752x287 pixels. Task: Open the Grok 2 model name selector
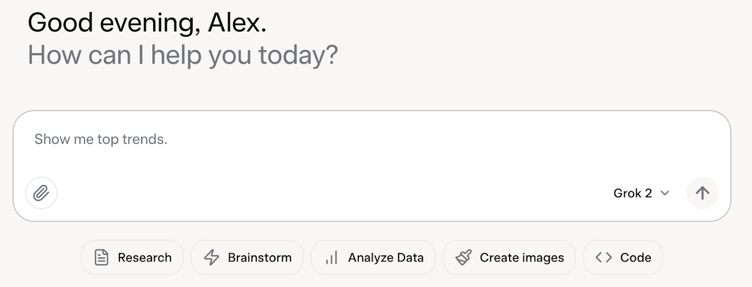pyautogui.click(x=633, y=193)
